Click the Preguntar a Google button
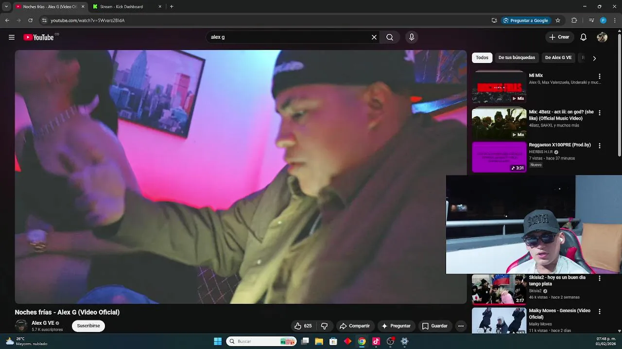This screenshot has height=349, width=622. pyautogui.click(x=525, y=20)
